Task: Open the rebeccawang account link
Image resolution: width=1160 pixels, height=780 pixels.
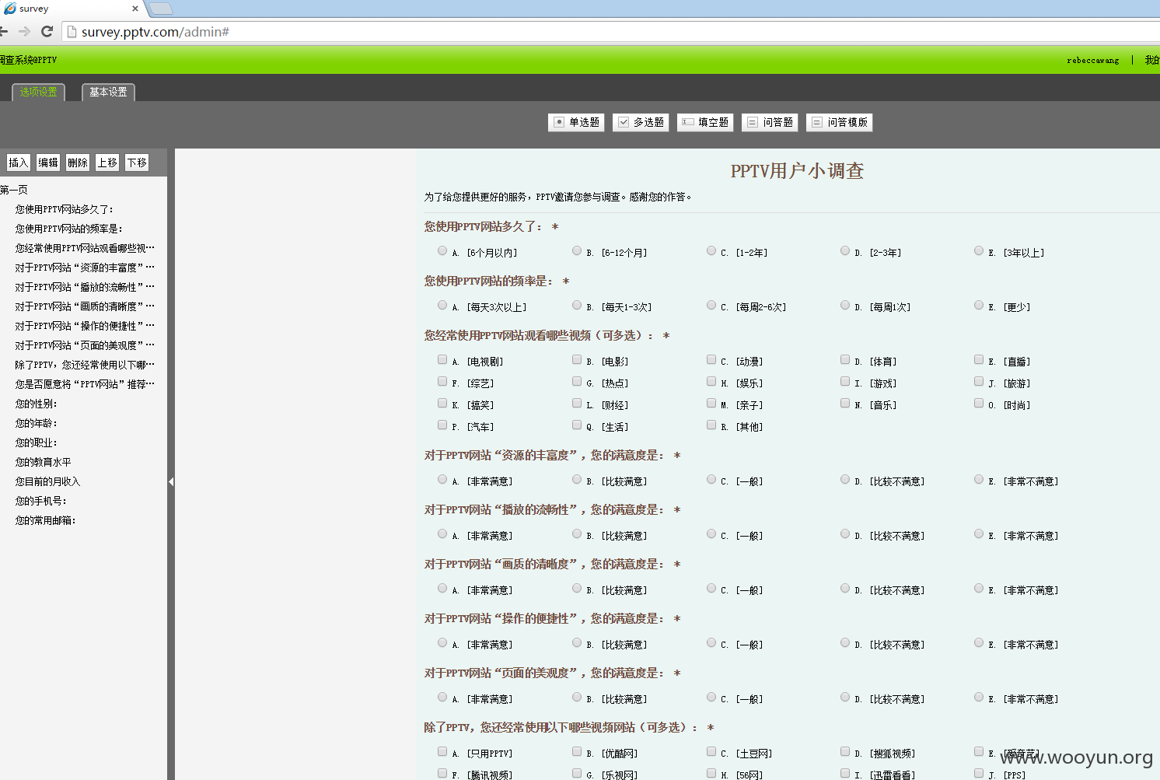Action: pyautogui.click(x=1093, y=60)
